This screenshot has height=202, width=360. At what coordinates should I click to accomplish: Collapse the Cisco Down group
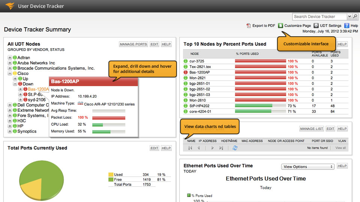15,84
